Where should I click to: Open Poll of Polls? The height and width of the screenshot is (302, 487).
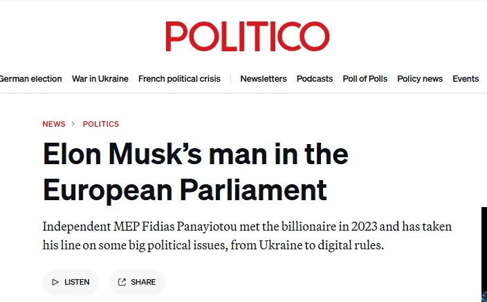[365, 79]
